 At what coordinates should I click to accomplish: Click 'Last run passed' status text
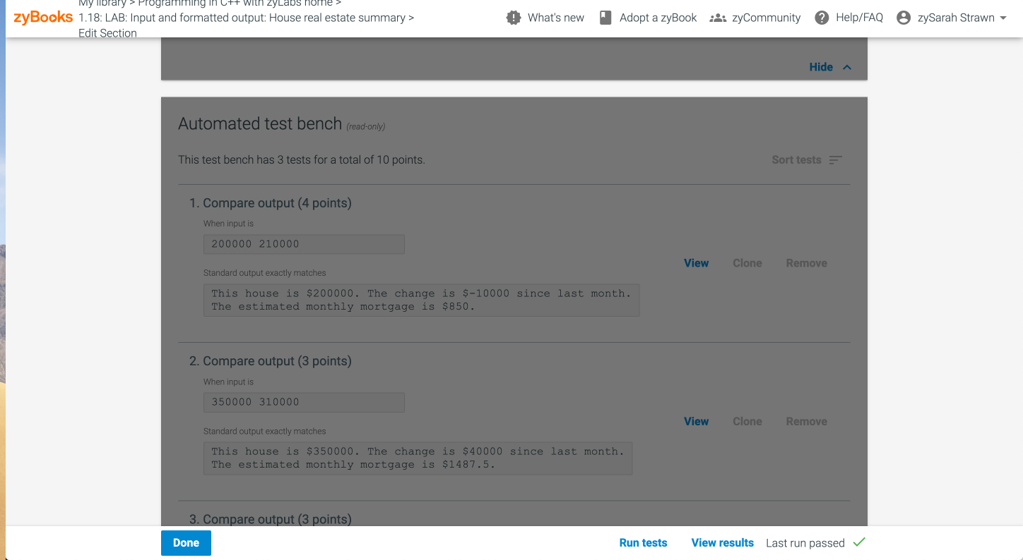click(x=805, y=543)
